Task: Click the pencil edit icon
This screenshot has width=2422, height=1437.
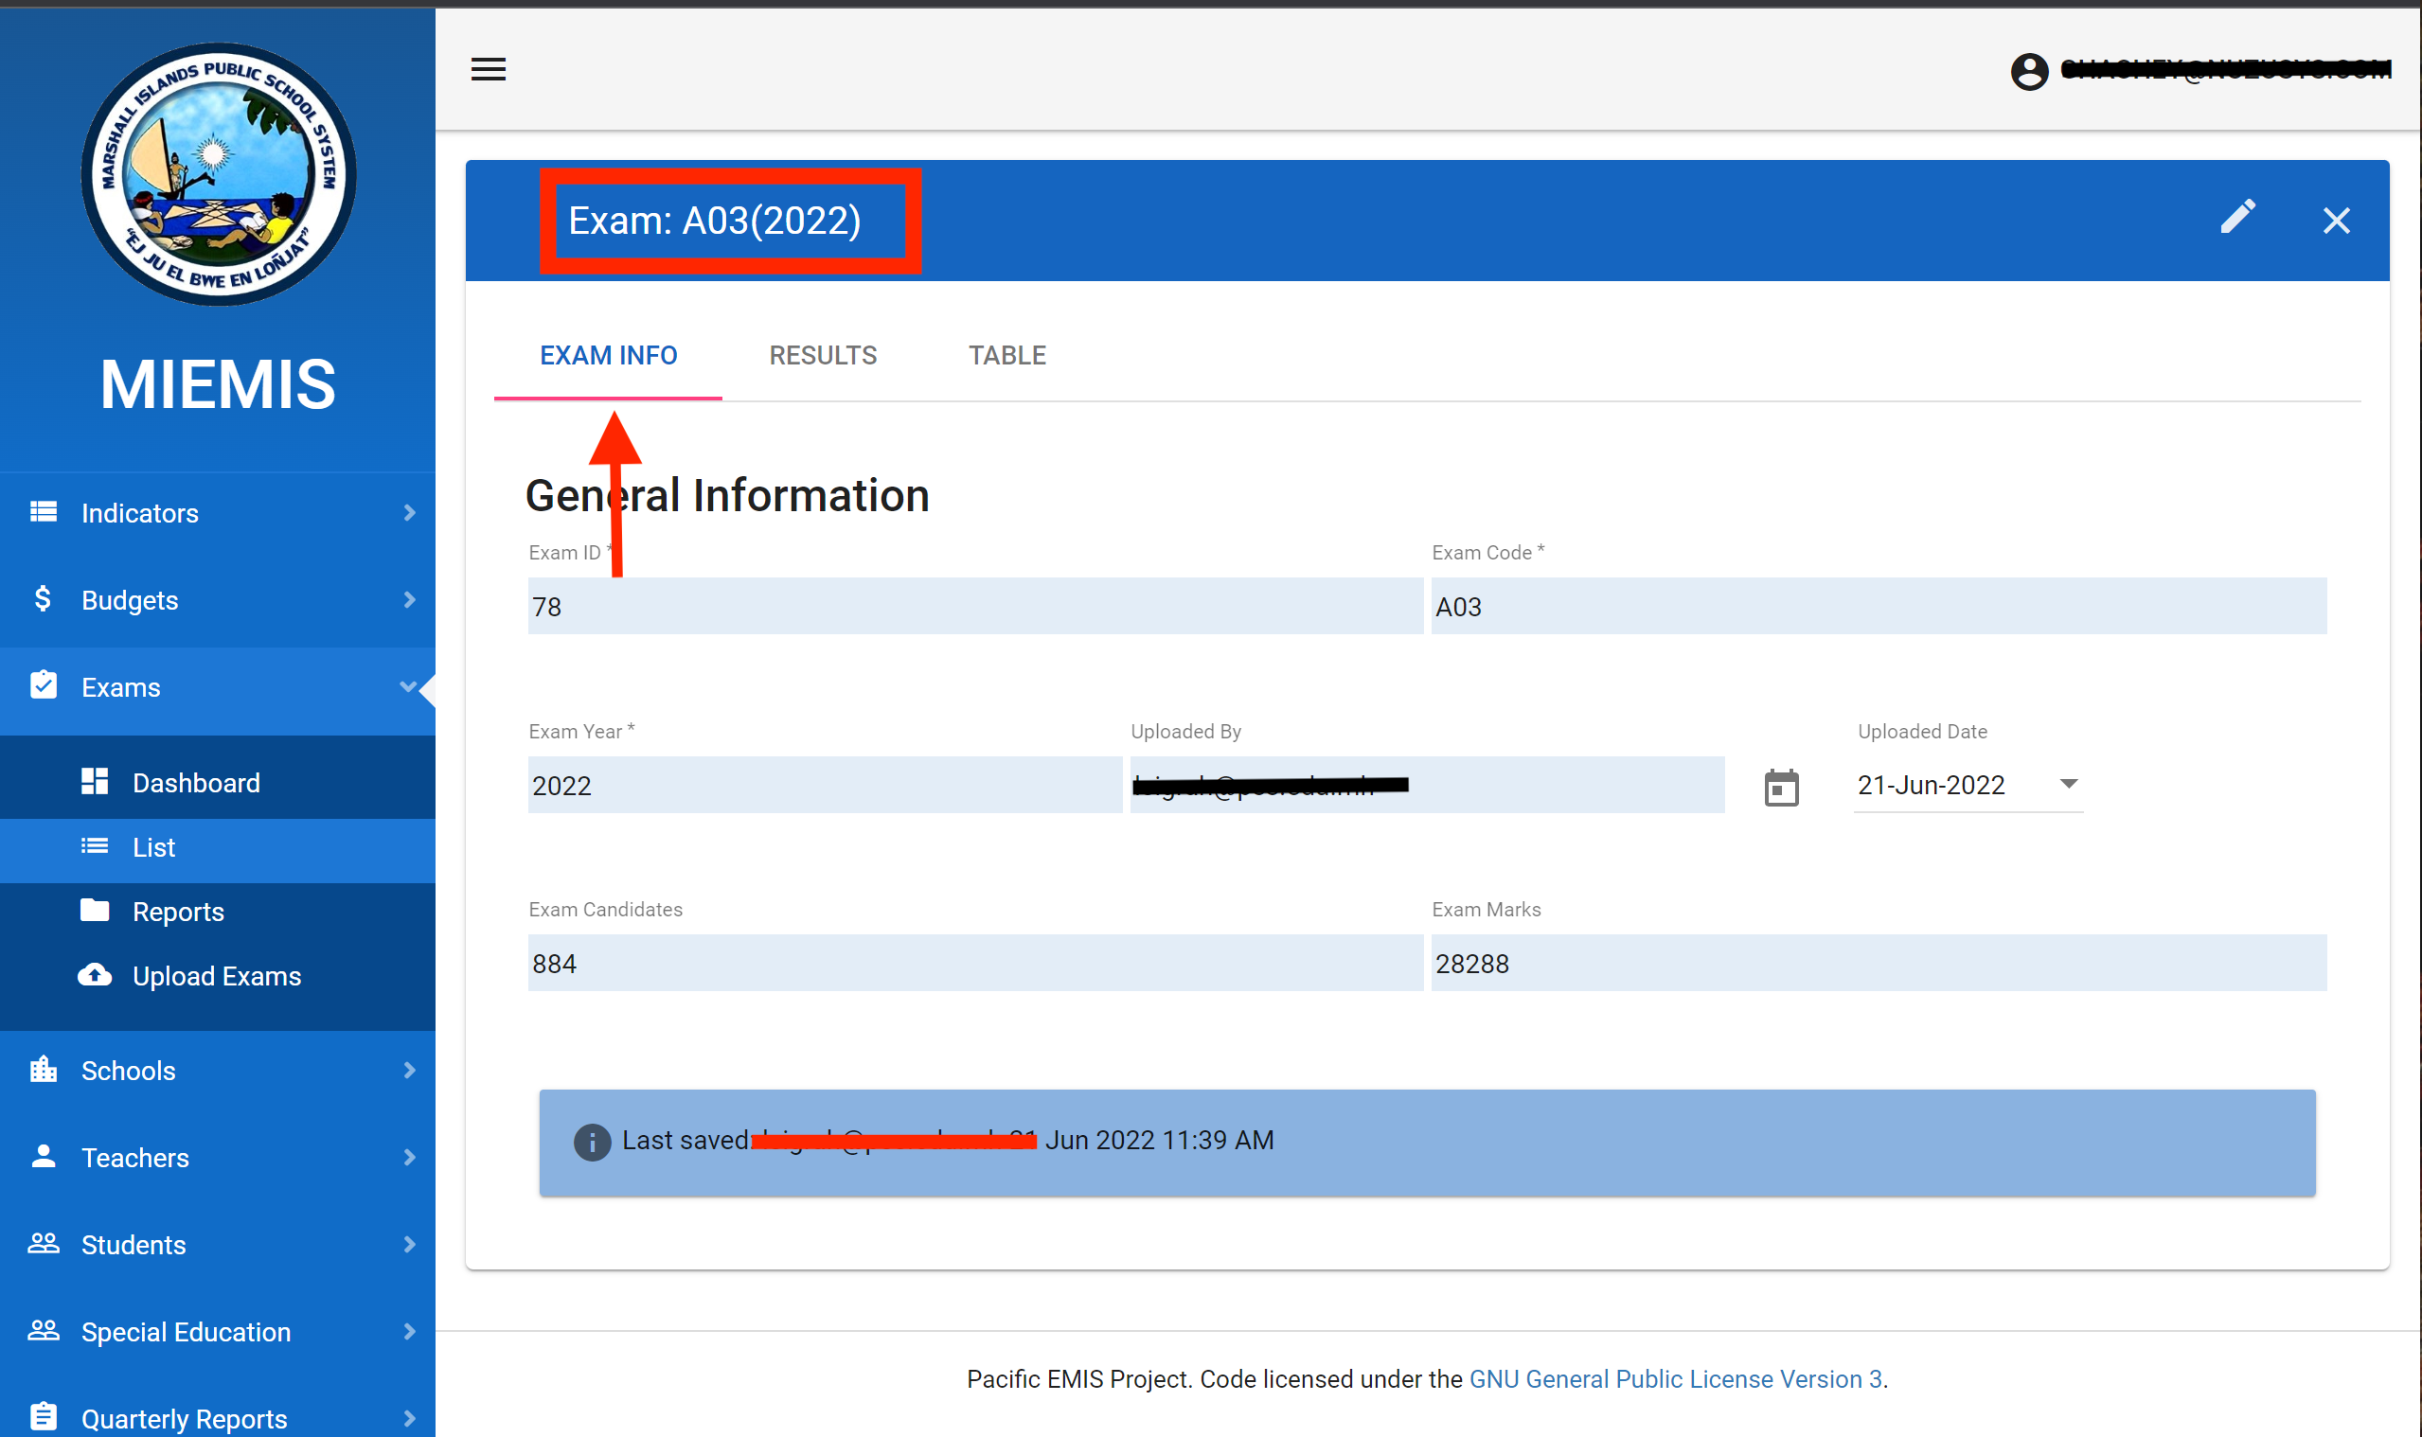Action: click(x=2237, y=218)
